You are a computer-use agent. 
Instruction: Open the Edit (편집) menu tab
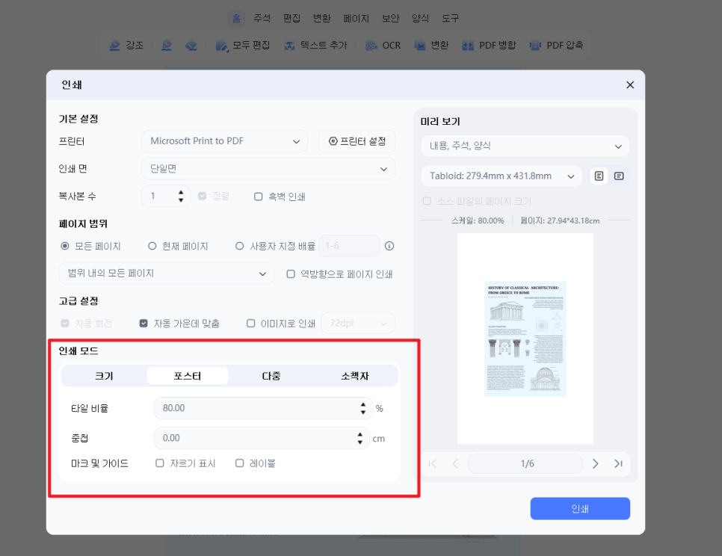(x=292, y=19)
